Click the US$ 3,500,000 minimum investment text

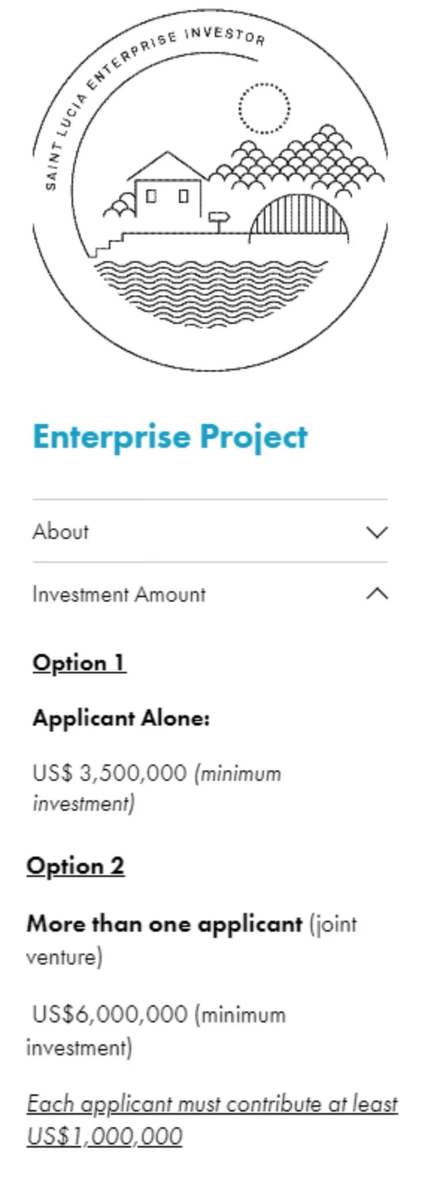(157, 788)
